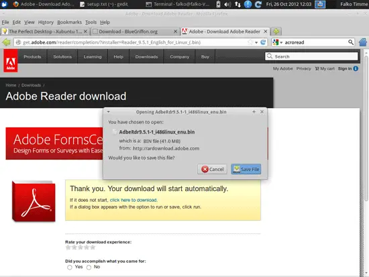
Task: Rate download experience with the first star
Action: click(x=68, y=247)
